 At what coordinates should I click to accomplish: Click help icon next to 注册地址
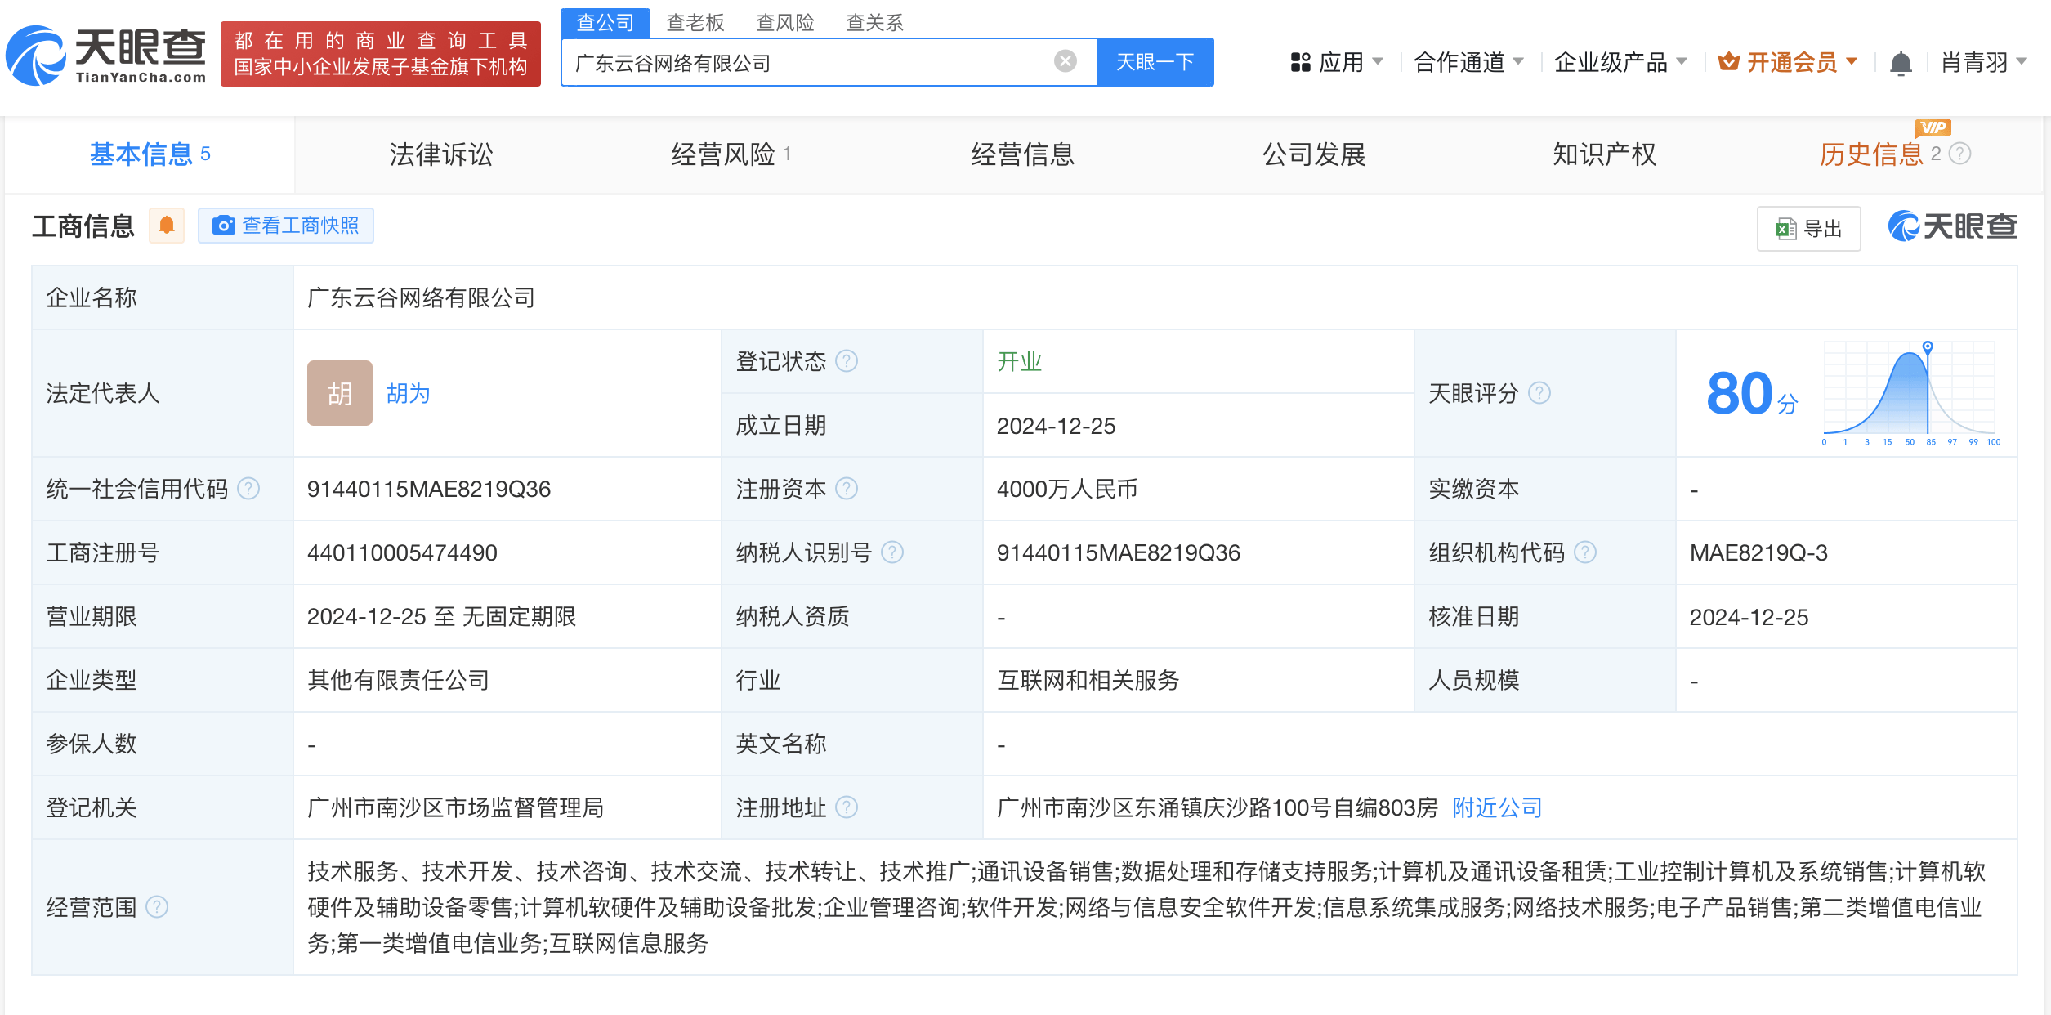point(847,807)
